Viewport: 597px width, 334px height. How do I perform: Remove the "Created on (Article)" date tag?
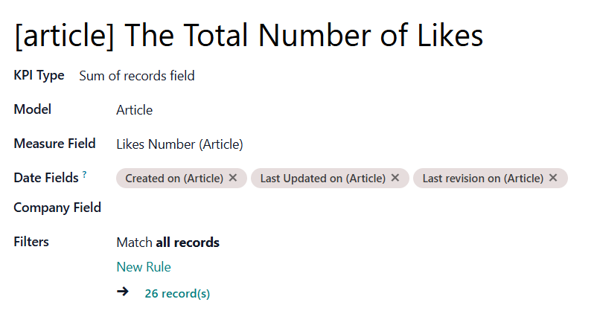pyautogui.click(x=233, y=179)
